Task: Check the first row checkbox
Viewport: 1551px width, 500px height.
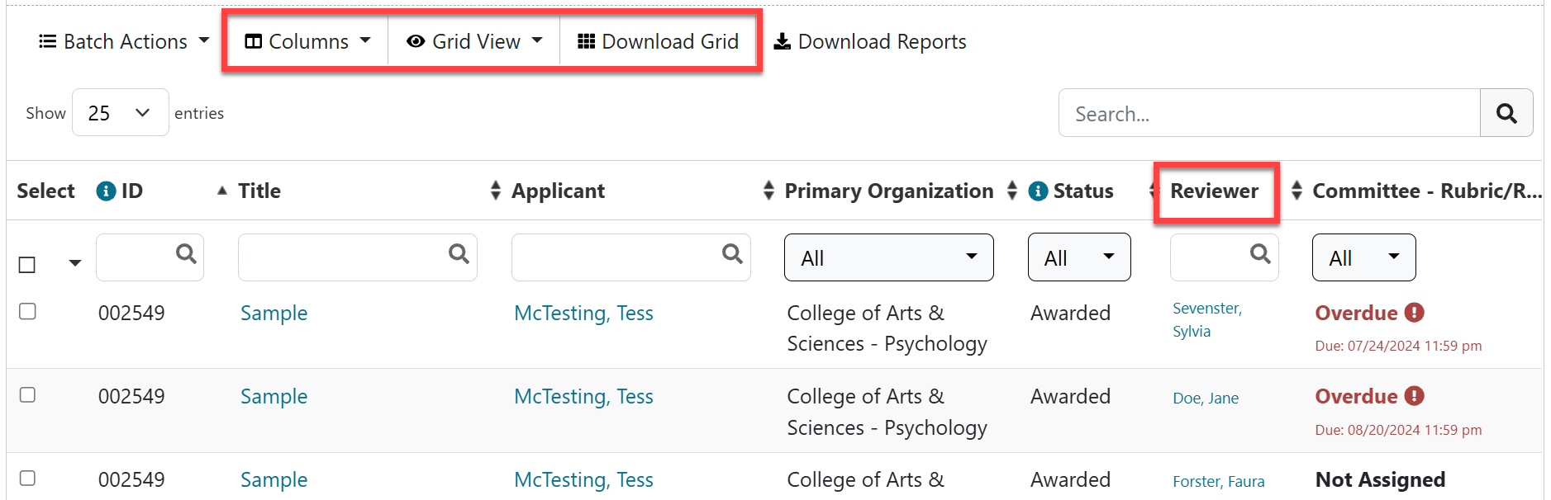Action: [27, 311]
